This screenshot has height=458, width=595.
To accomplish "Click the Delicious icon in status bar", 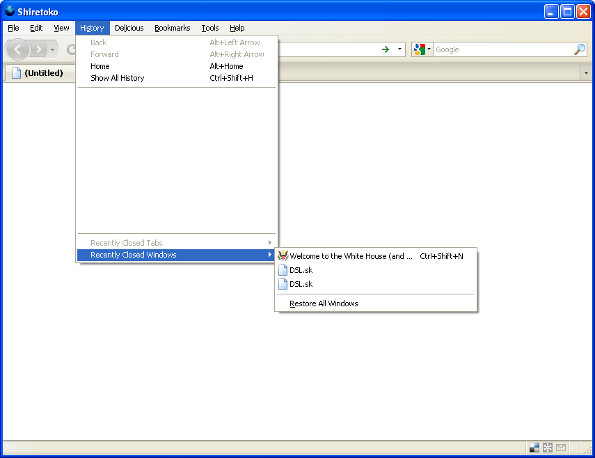I will click(534, 448).
